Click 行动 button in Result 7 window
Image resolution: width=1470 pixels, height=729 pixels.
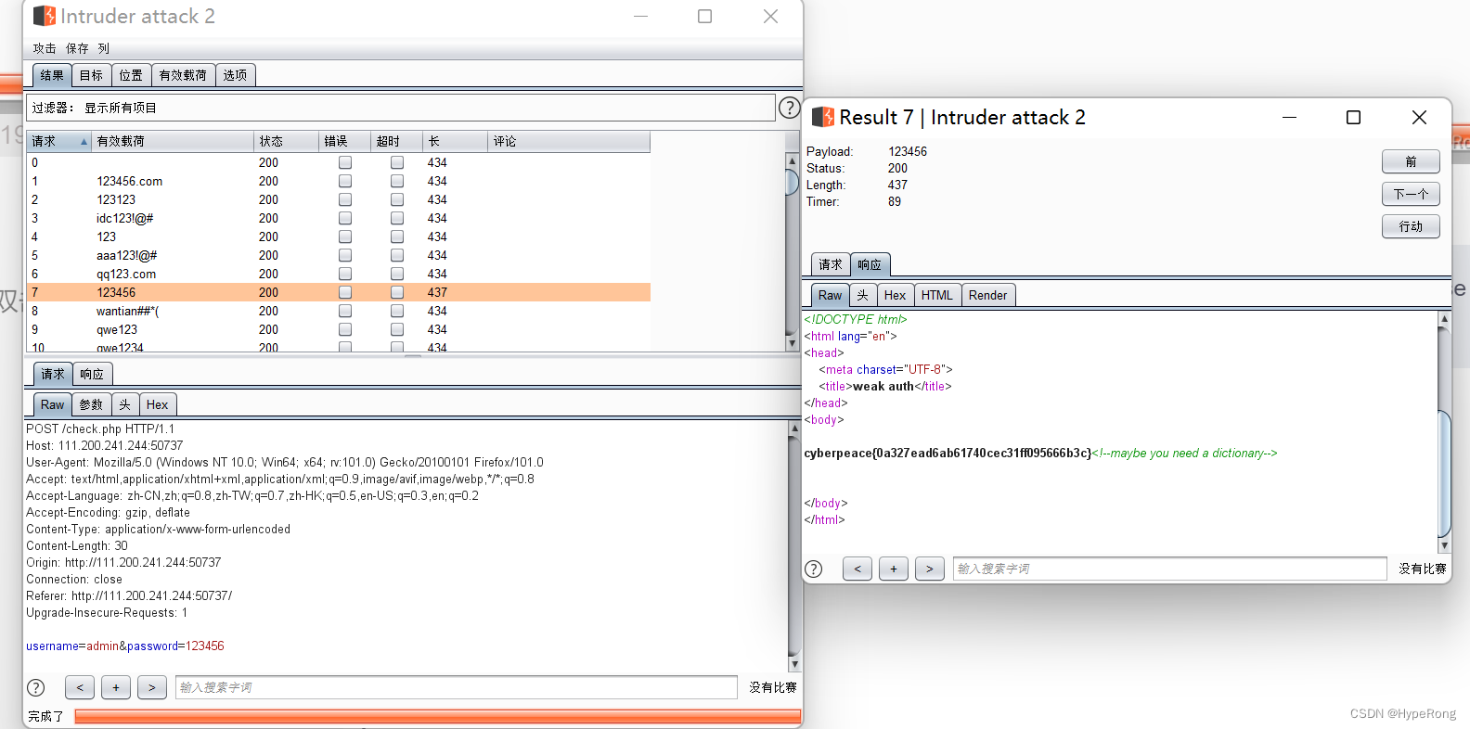click(1411, 226)
